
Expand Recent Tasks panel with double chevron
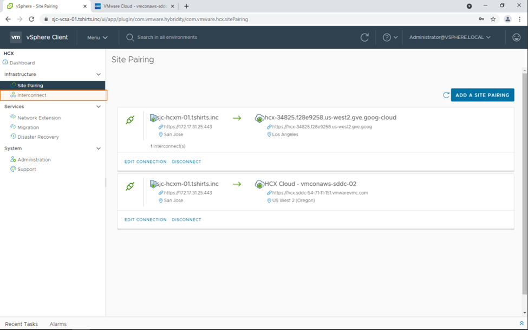(x=521, y=323)
